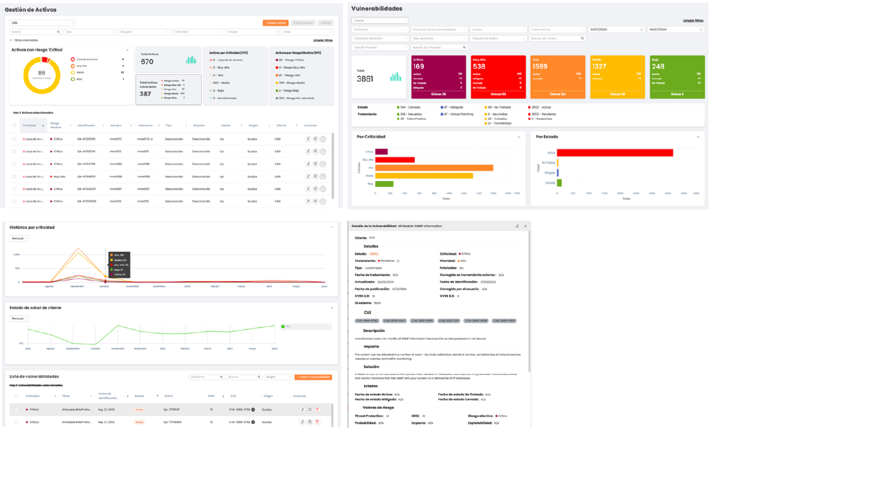
Task: Check the checkbox for asset row mine1372
Action: pos(14,139)
